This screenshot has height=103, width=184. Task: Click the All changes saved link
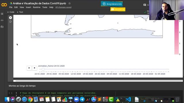pos(63,7)
